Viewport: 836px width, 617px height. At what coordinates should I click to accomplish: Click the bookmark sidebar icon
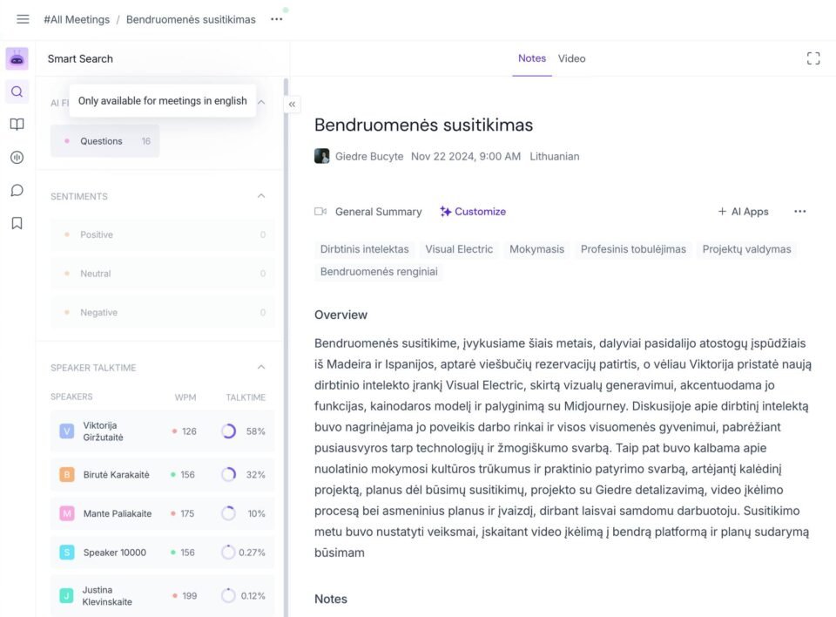click(x=17, y=223)
